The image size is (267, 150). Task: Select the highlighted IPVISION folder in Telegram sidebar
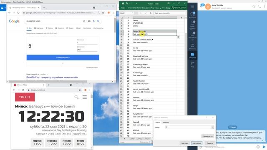(192, 55)
